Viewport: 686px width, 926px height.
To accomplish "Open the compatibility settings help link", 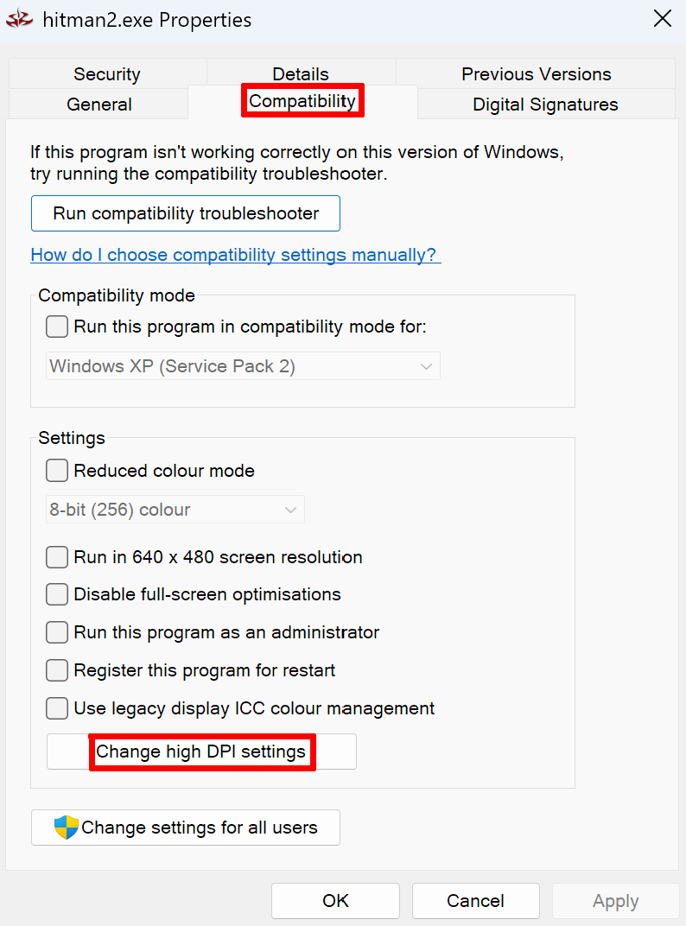I will [235, 255].
